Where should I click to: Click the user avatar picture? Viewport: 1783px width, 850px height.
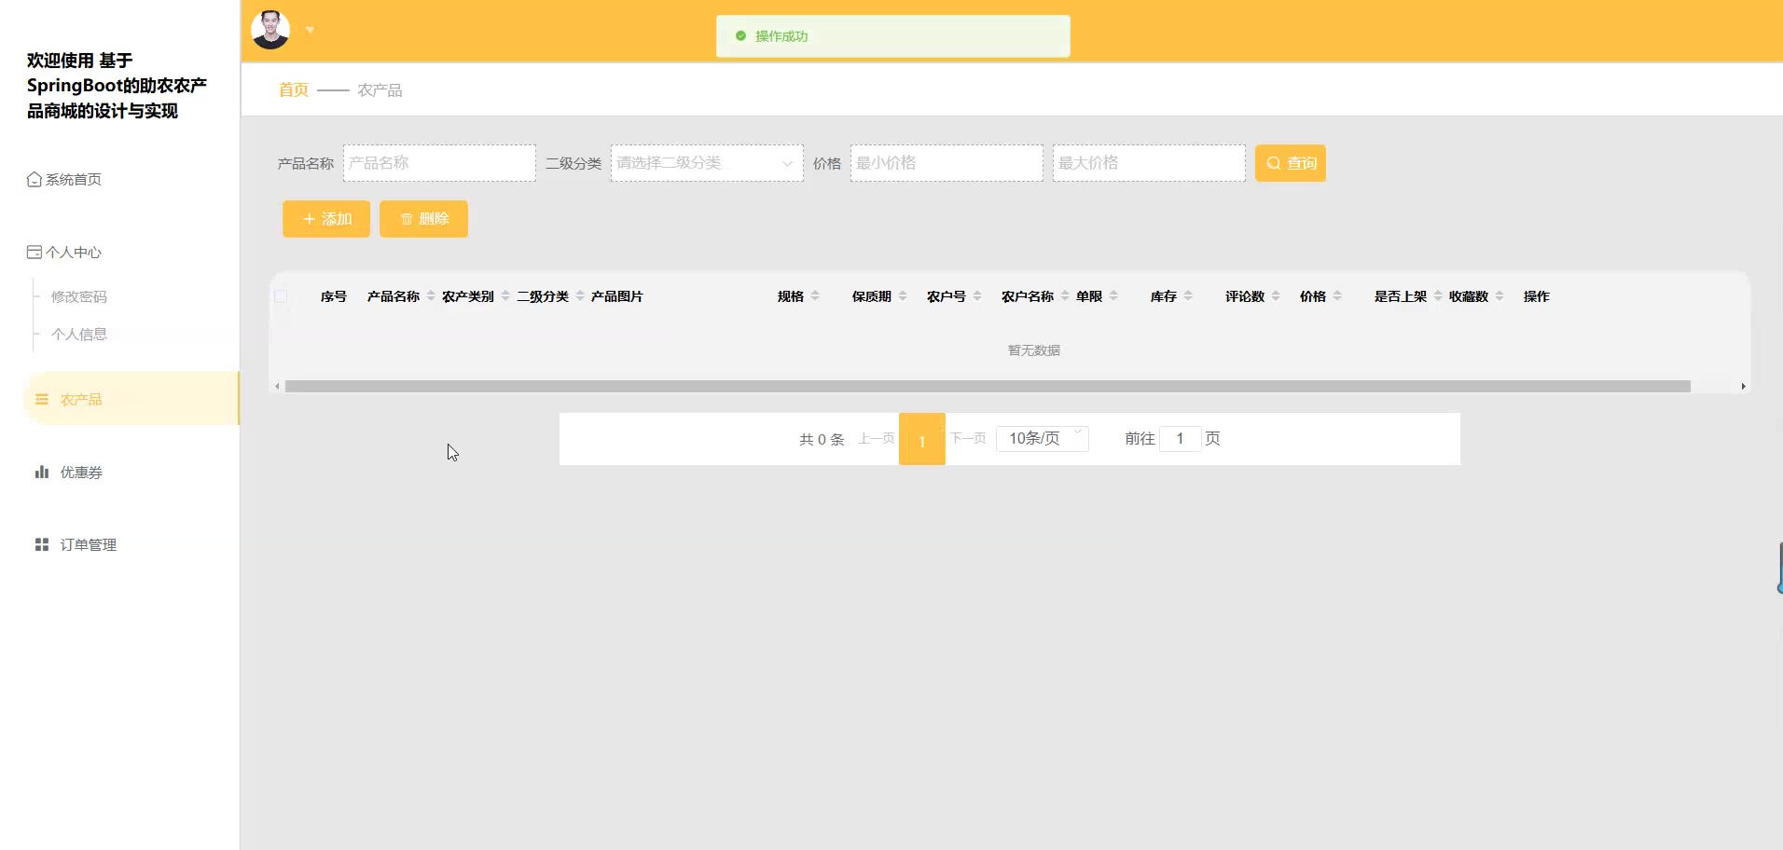pyautogui.click(x=270, y=30)
